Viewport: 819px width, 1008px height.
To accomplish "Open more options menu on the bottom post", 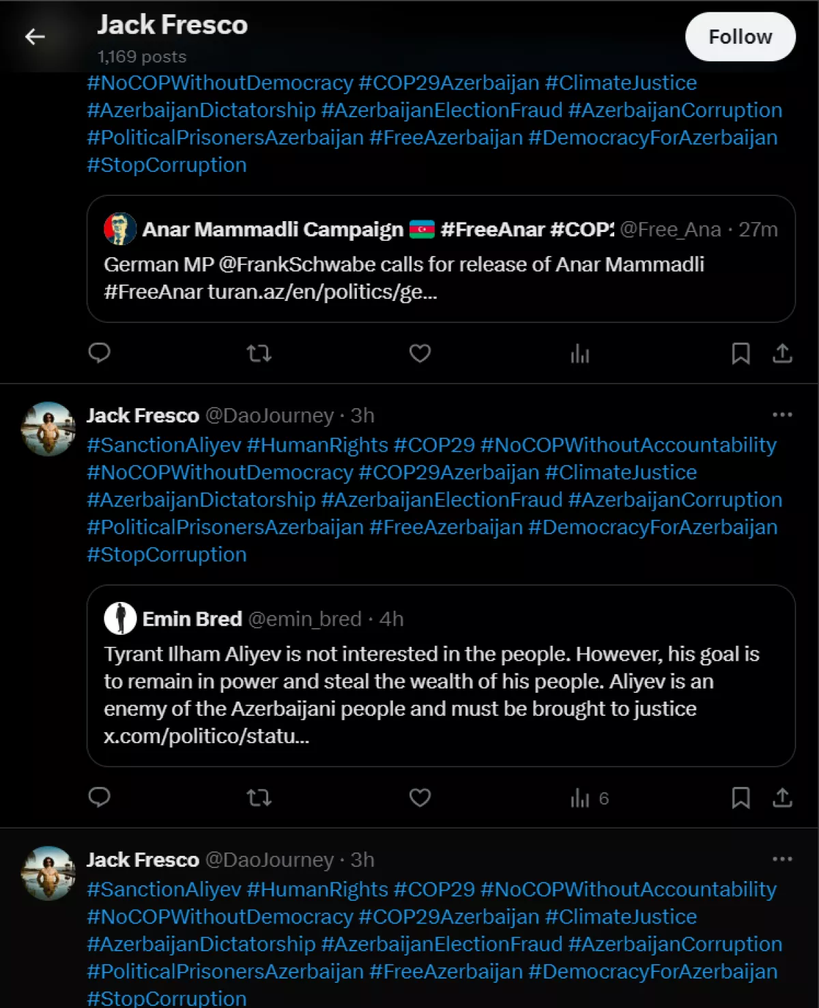I will click(x=782, y=859).
